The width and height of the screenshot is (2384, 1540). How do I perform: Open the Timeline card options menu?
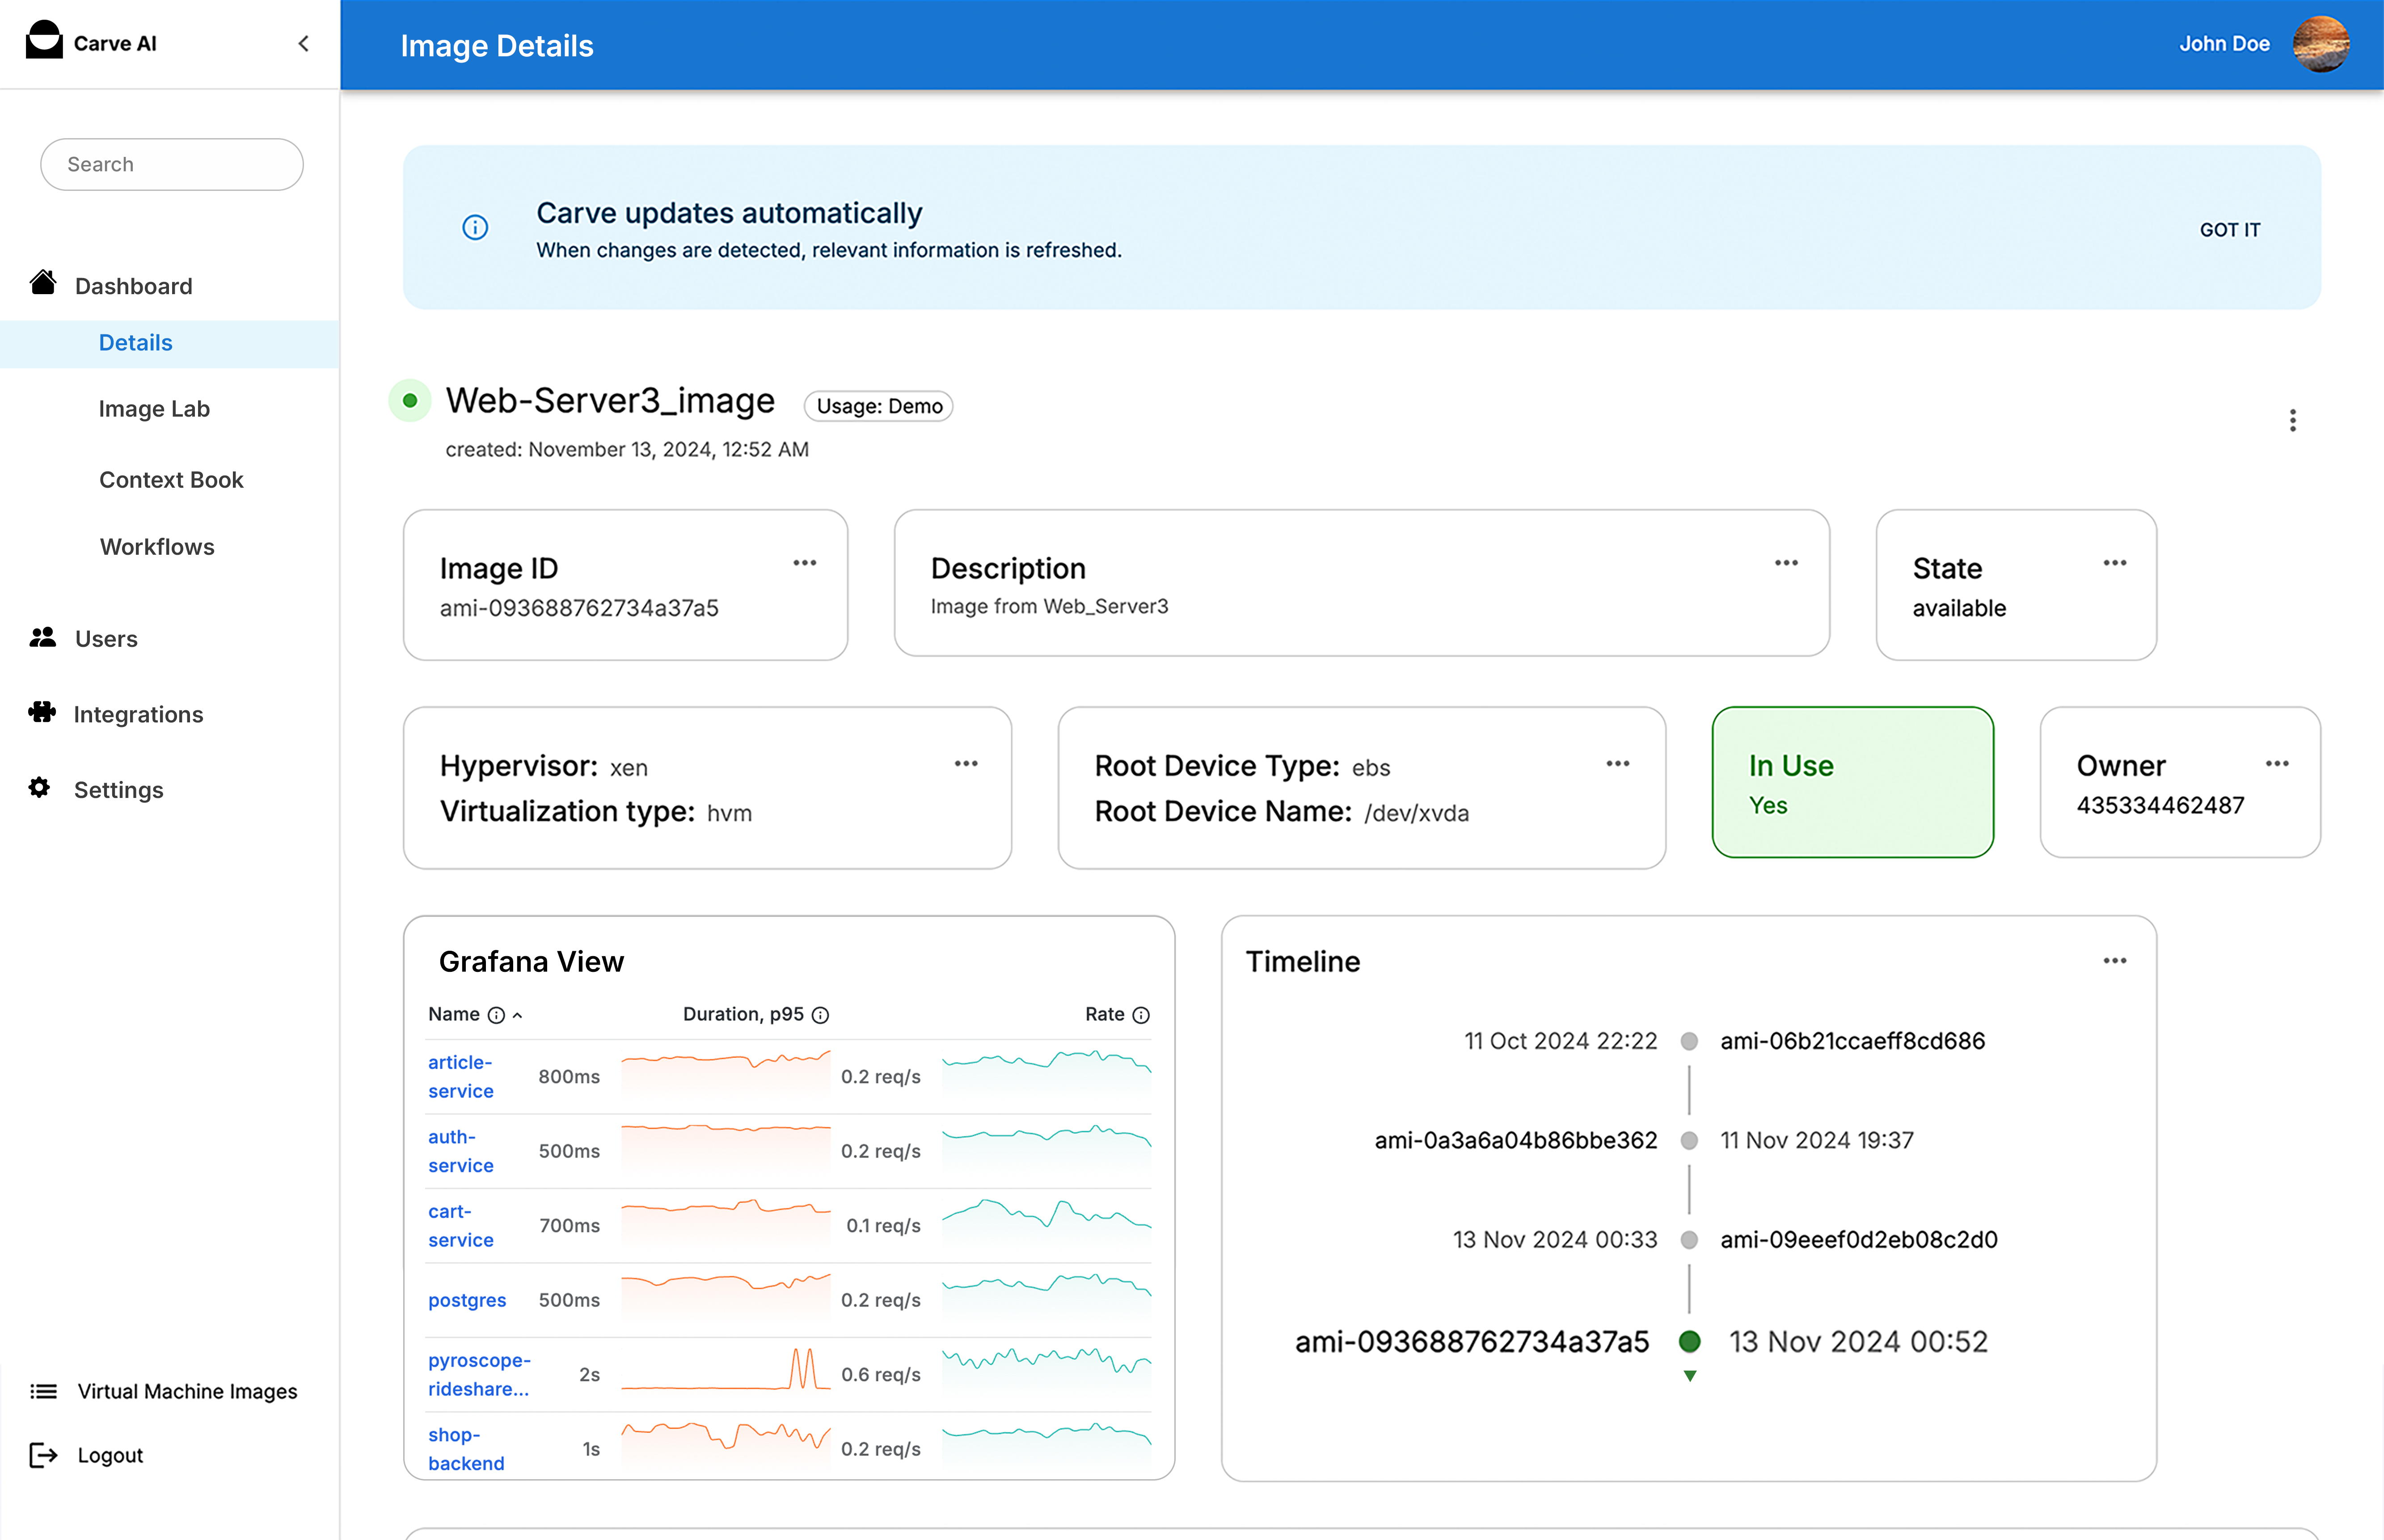coord(2114,961)
